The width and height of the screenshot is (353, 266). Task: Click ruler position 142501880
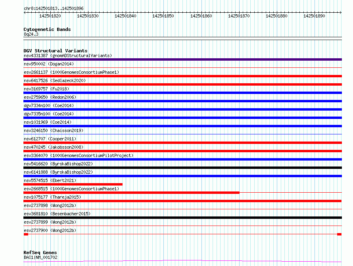[x=276, y=16]
